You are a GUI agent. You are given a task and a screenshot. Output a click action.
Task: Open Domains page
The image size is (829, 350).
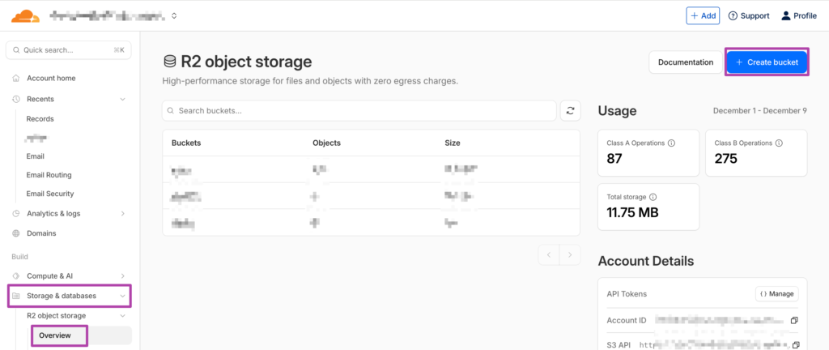(41, 233)
